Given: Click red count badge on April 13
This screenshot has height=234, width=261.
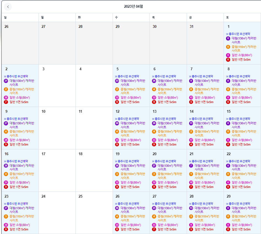Looking at the screenshot, I should point(154,144).
